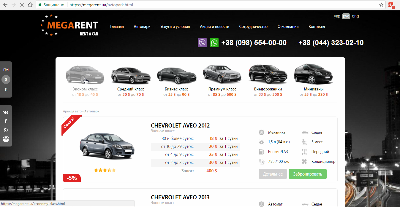This screenshot has width=400, height=207.
Task: Click Детальнее button for Aveo 2012
Action: (273, 174)
